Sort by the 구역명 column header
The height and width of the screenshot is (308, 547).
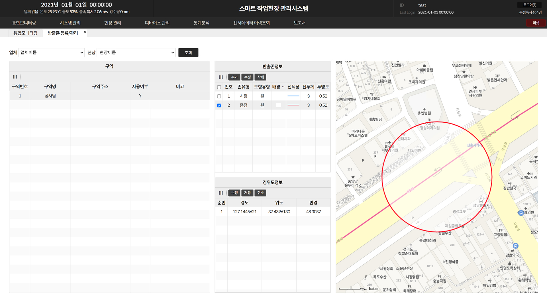click(x=50, y=87)
